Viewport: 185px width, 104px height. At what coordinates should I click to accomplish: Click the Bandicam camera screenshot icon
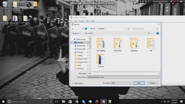pos(181,1)
